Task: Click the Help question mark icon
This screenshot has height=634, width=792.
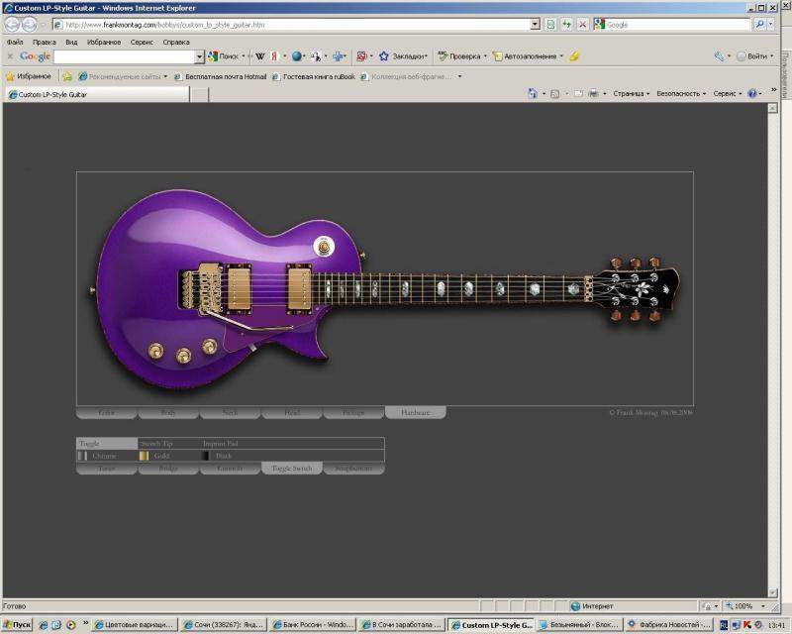Action: tap(752, 94)
